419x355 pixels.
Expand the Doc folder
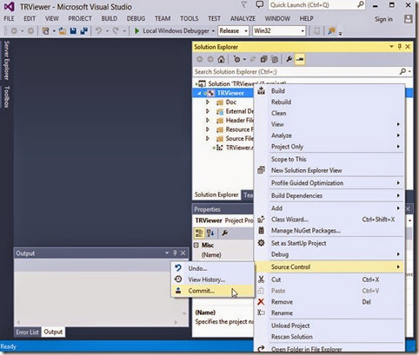208,102
